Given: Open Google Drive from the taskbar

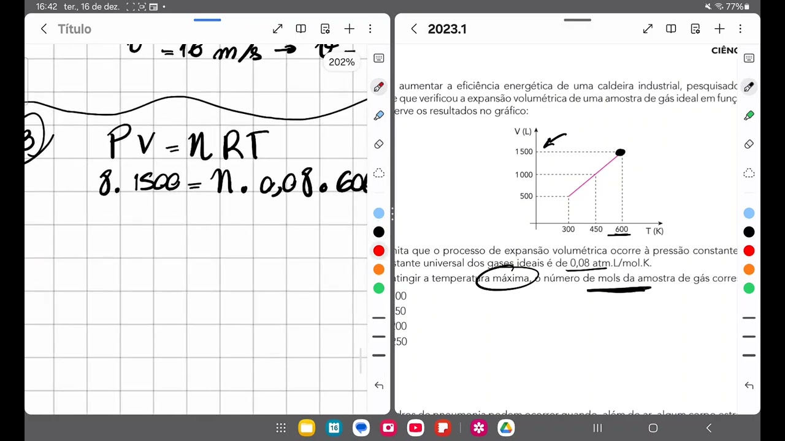Looking at the screenshot, I should pos(506,428).
